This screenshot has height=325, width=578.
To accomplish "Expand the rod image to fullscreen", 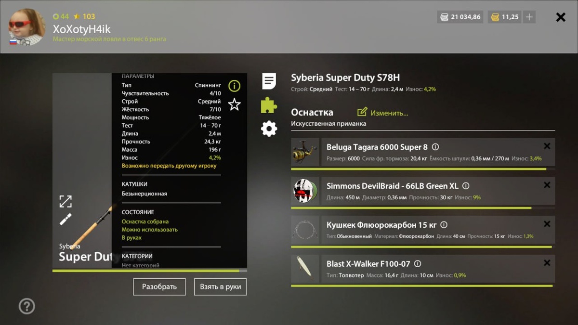I will click(x=66, y=201).
